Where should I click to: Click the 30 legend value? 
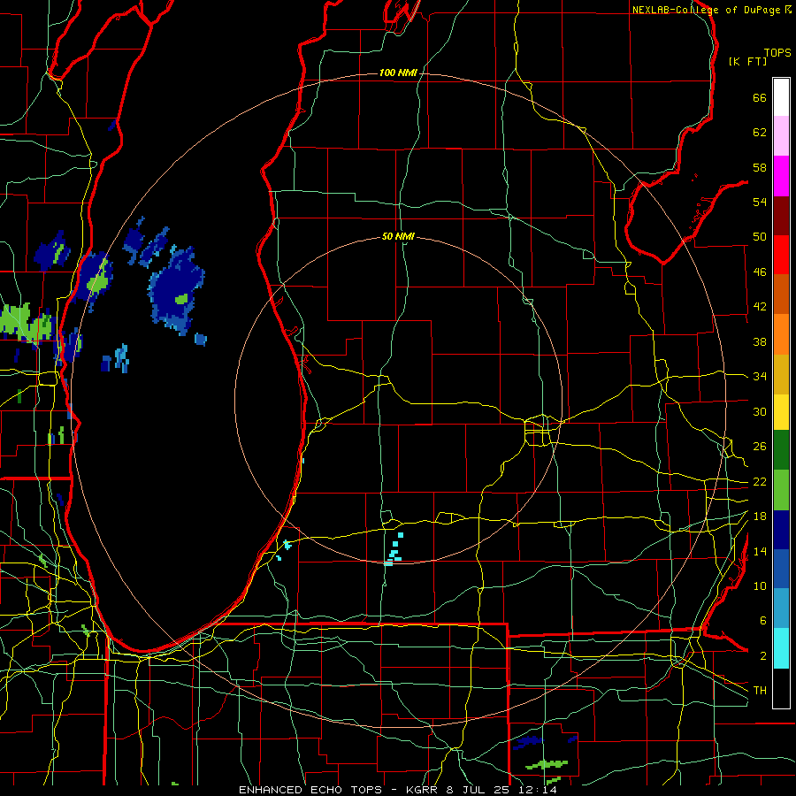(x=760, y=411)
